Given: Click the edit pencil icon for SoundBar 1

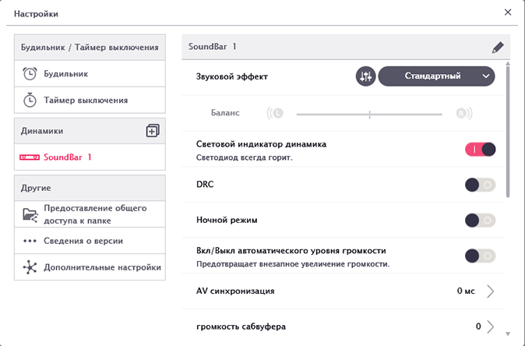Looking at the screenshot, I should [498, 47].
